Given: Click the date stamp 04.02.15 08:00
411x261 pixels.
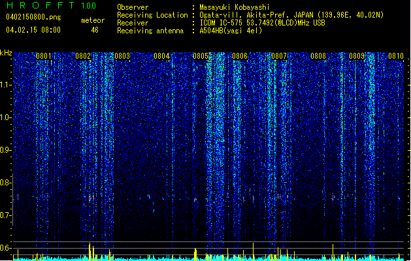Looking at the screenshot, I should click(33, 30).
